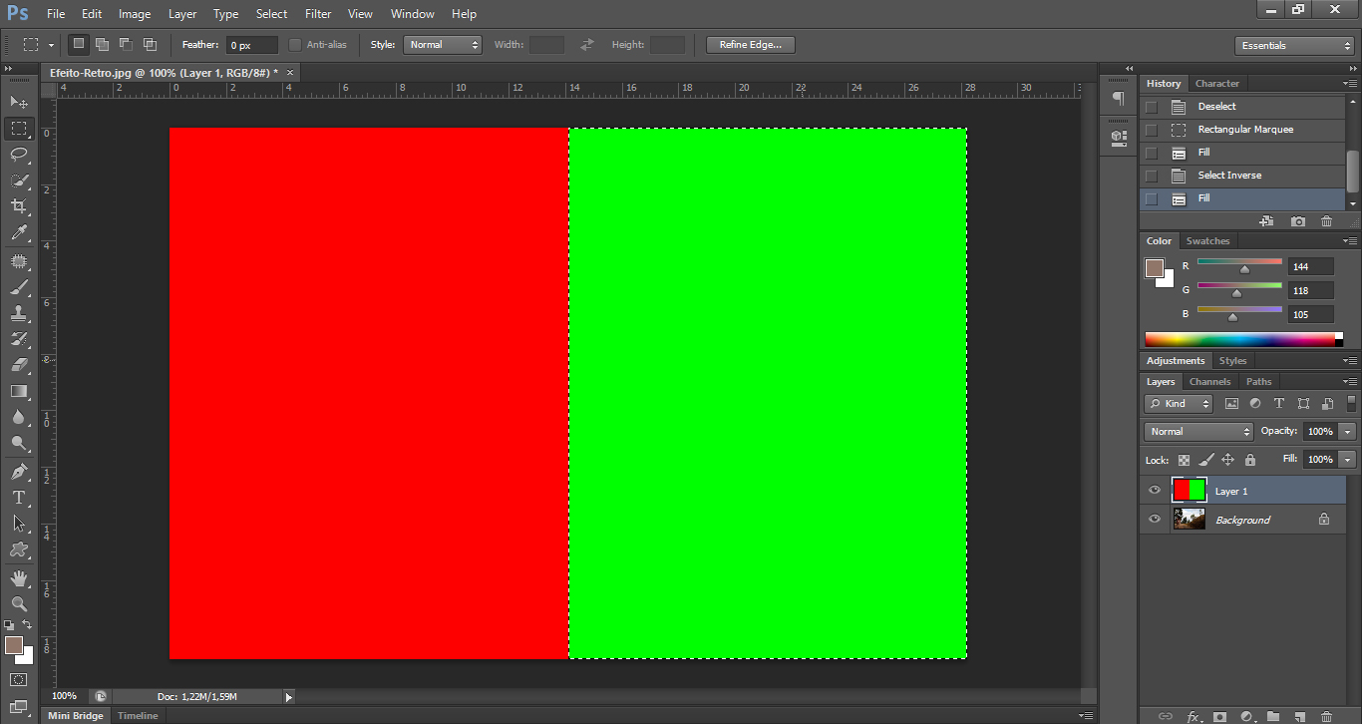This screenshot has width=1362, height=724.
Task: Open the Filter menu
Action: point(318,14)
